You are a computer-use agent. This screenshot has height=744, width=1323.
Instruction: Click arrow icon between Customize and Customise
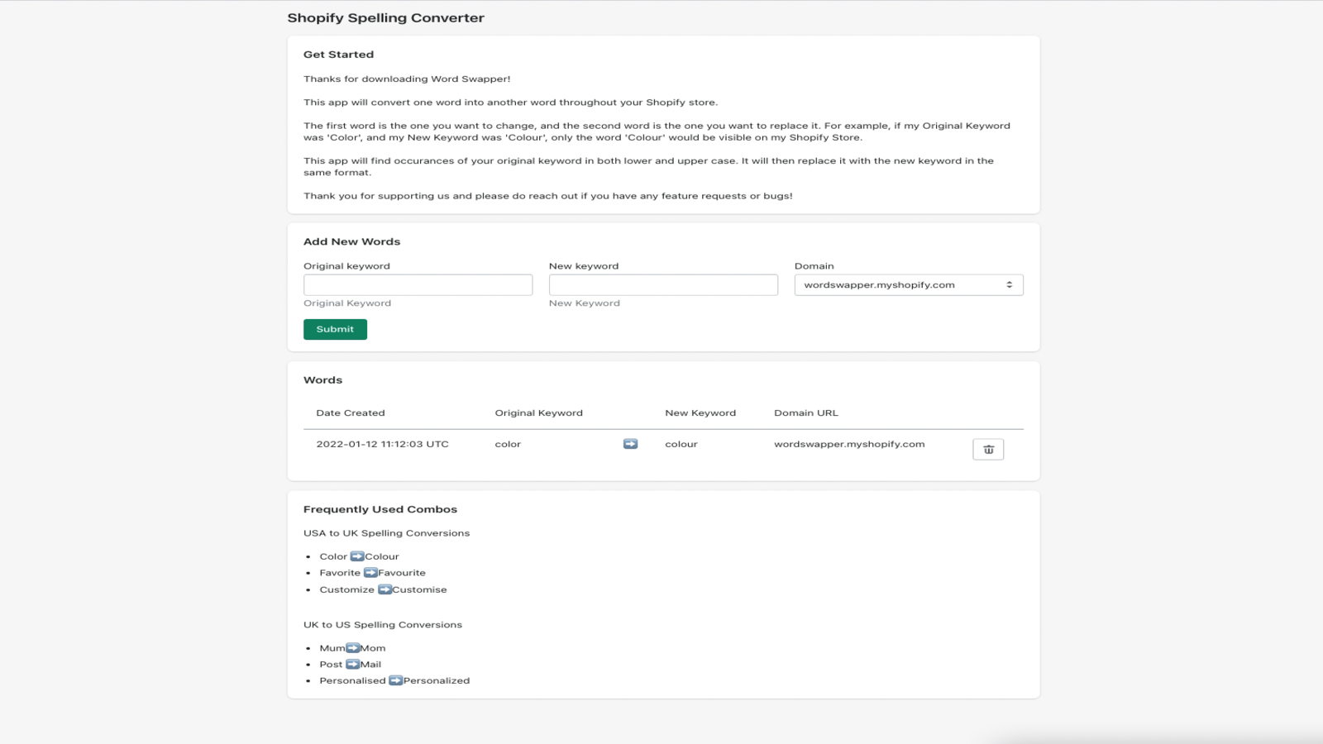pos(384,589)
